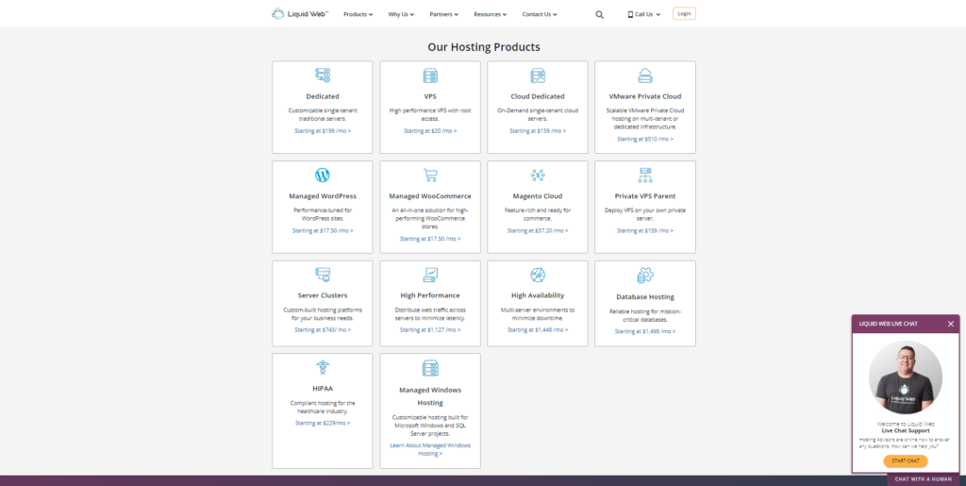Click the Magento Cloud icon
The width and height of the screenshot is (966, 486).
click(538, 175)
